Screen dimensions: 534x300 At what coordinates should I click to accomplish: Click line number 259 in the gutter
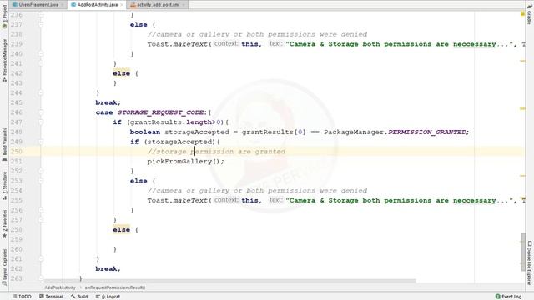(16, 239)
